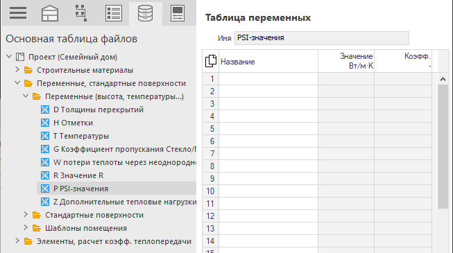Collapse Переменные, стандартные поверхности folder
453x253 pixels.
coord(17,83)
